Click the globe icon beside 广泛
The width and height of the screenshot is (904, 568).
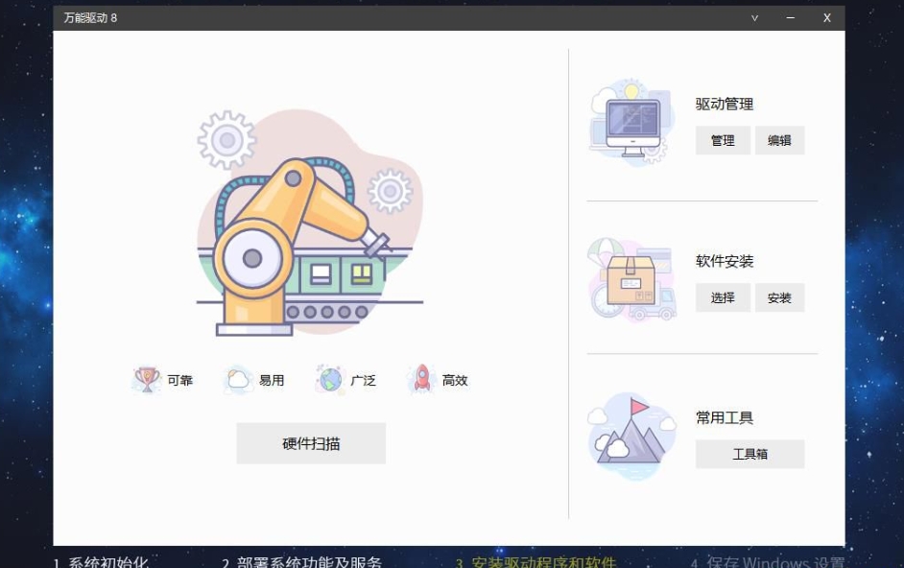[330, 380]
